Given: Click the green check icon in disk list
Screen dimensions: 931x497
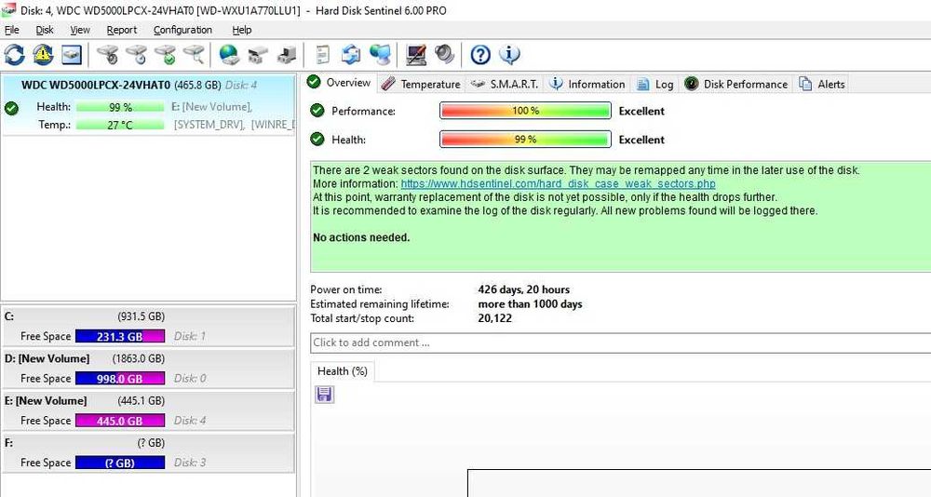Looking at the screenshot, I should click(11, 108).
